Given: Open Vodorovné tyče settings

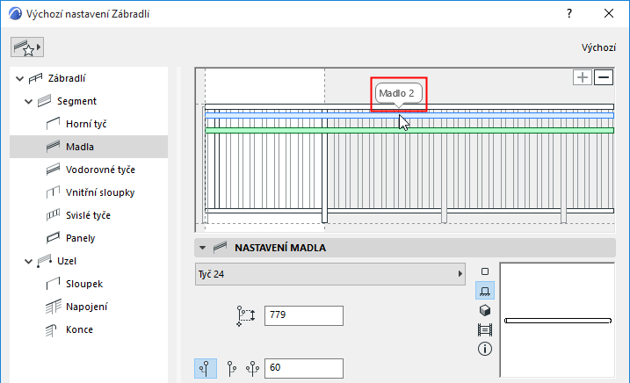Looking at the screenshot, I should click(100, 170).
